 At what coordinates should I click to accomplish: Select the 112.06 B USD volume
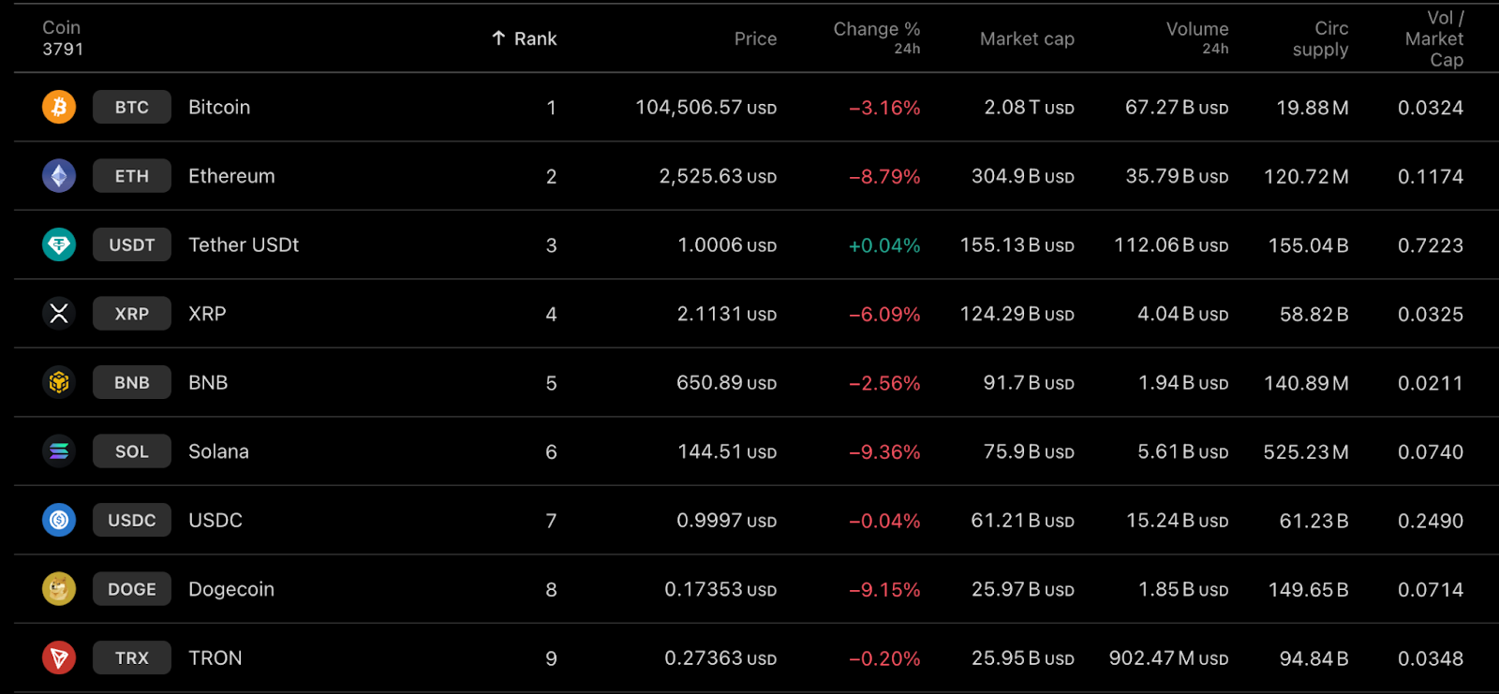click(x=1171, y=245)
